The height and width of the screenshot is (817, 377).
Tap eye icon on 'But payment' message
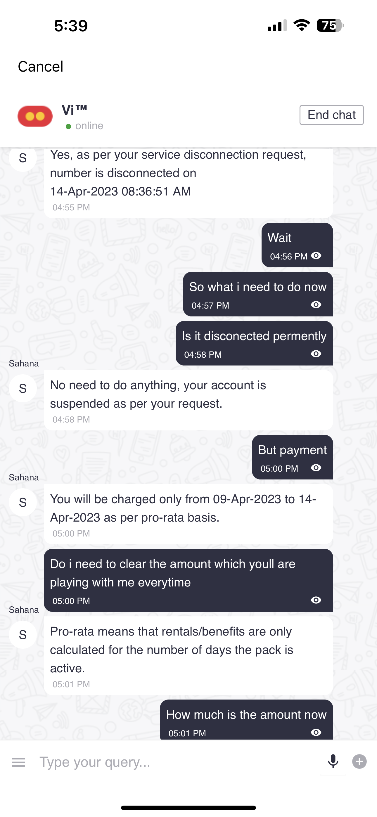[x=316, y=468]
